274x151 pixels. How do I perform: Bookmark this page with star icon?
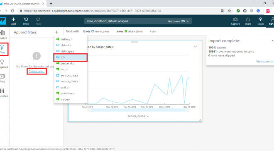[230, 11]
